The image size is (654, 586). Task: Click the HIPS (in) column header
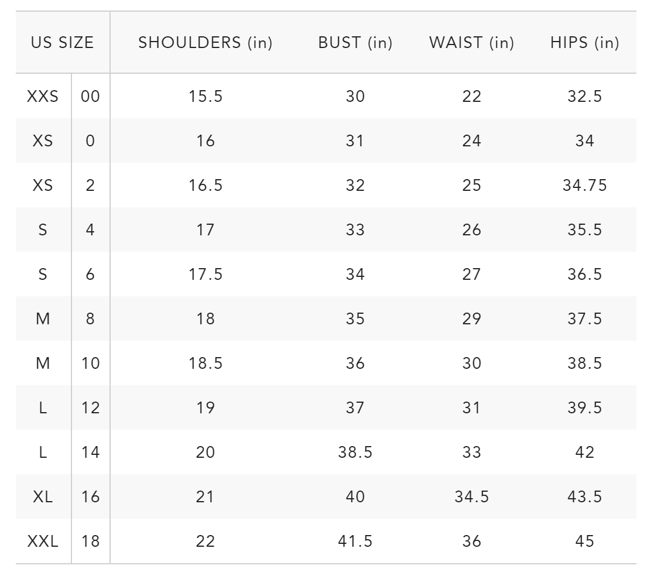[x=585, y=43]
